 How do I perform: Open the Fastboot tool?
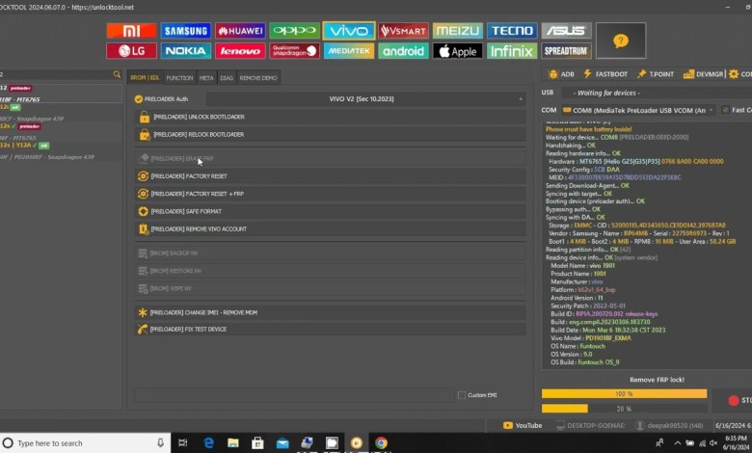605,74
